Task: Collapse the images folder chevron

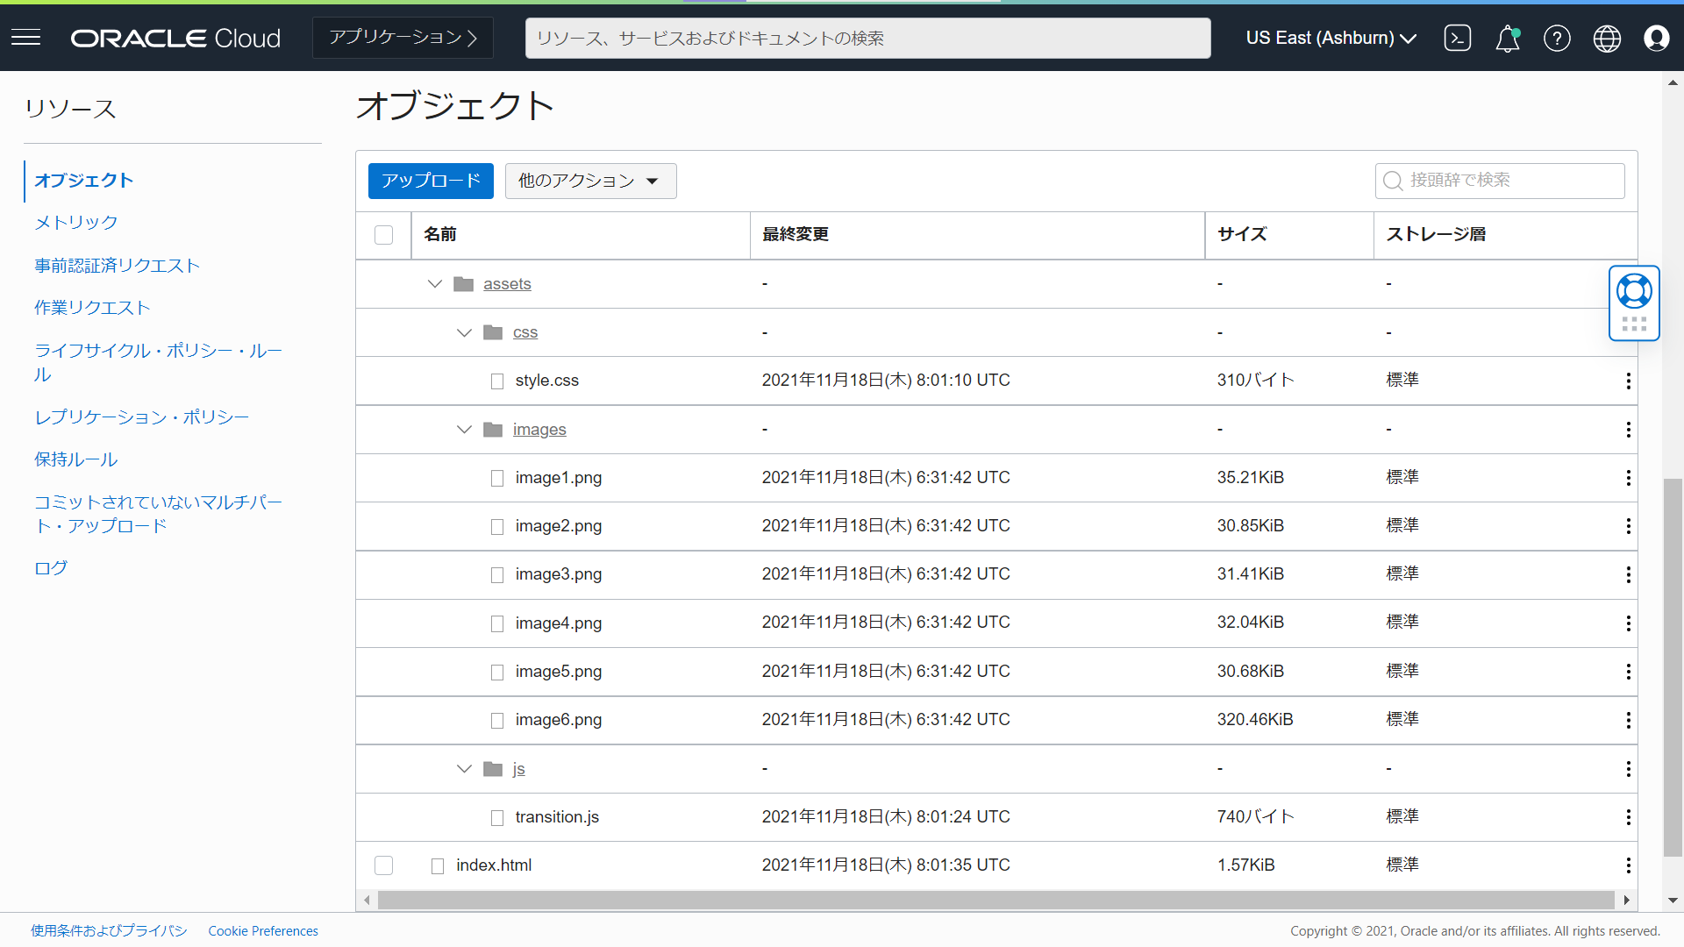Action: [464, 430]
